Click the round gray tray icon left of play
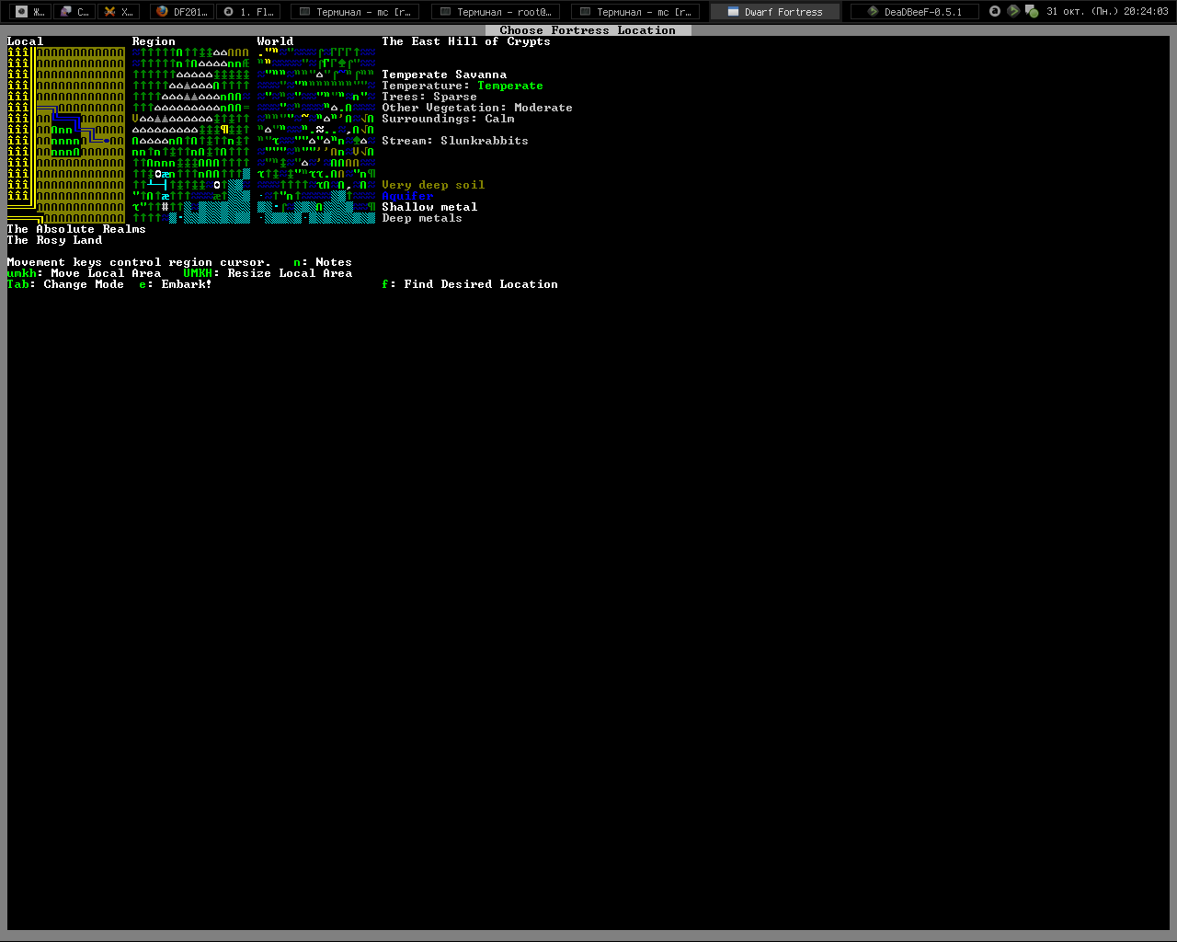 995,11
